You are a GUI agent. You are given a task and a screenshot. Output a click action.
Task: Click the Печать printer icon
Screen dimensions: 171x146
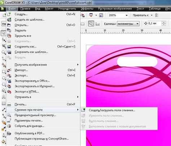[x=9, y=105]
